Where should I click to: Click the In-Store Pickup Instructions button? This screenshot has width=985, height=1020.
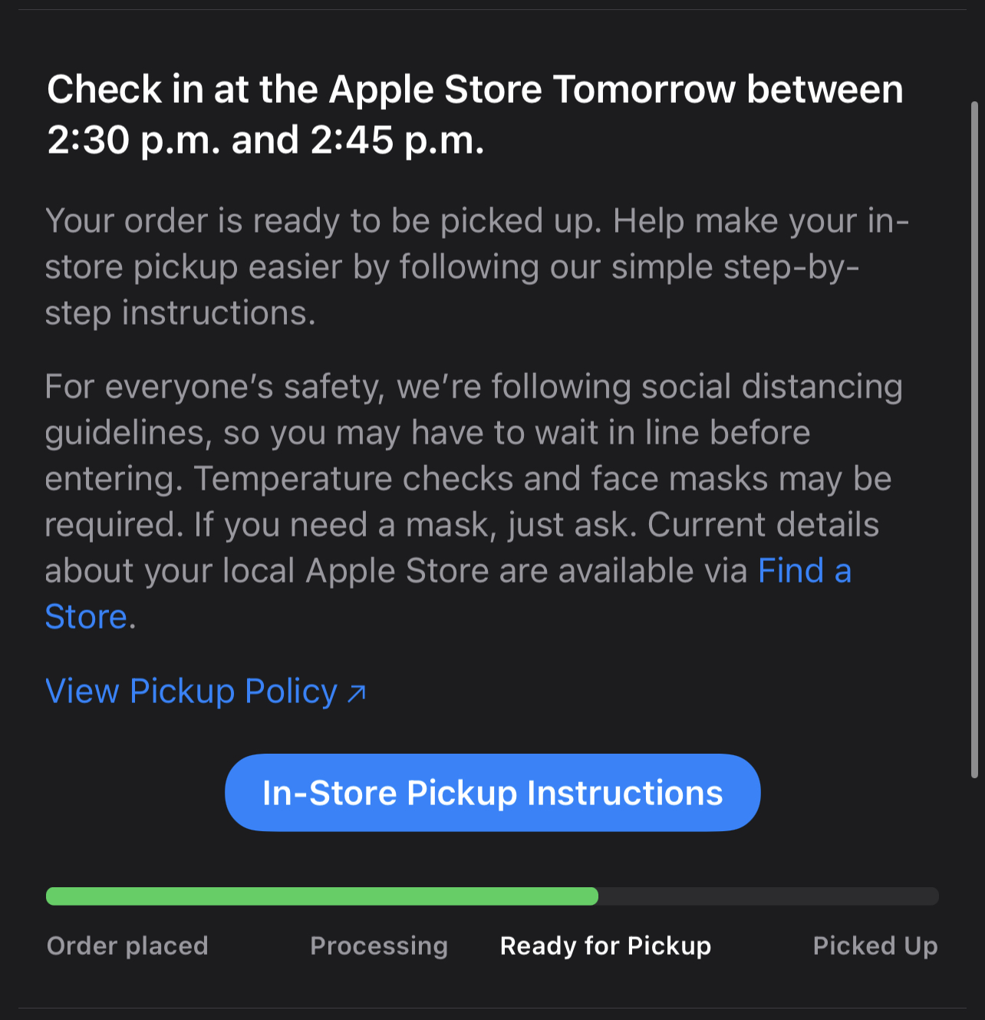492,793
